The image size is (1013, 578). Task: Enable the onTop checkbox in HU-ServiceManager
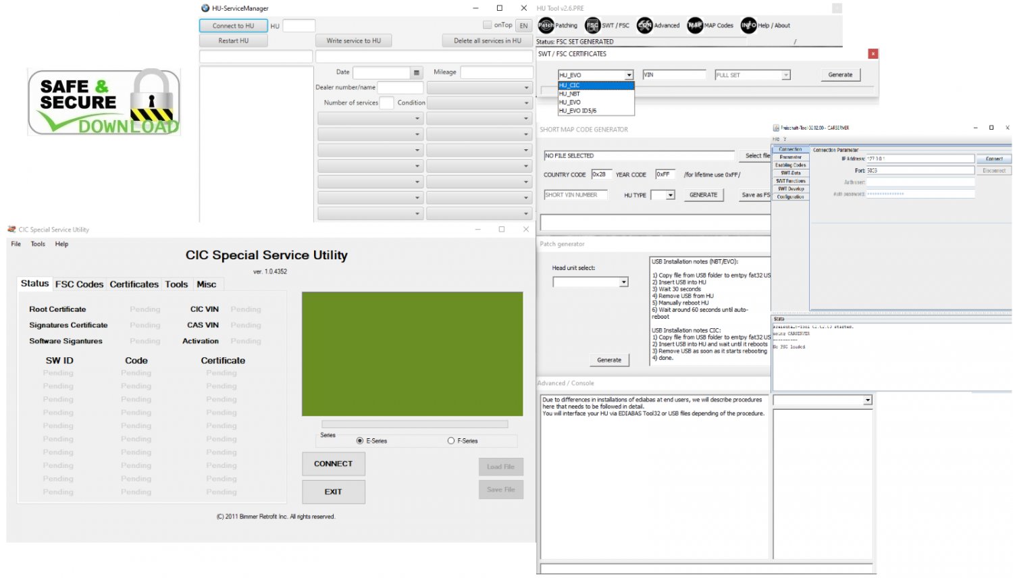pyautogui.click(x=486, y=24)
